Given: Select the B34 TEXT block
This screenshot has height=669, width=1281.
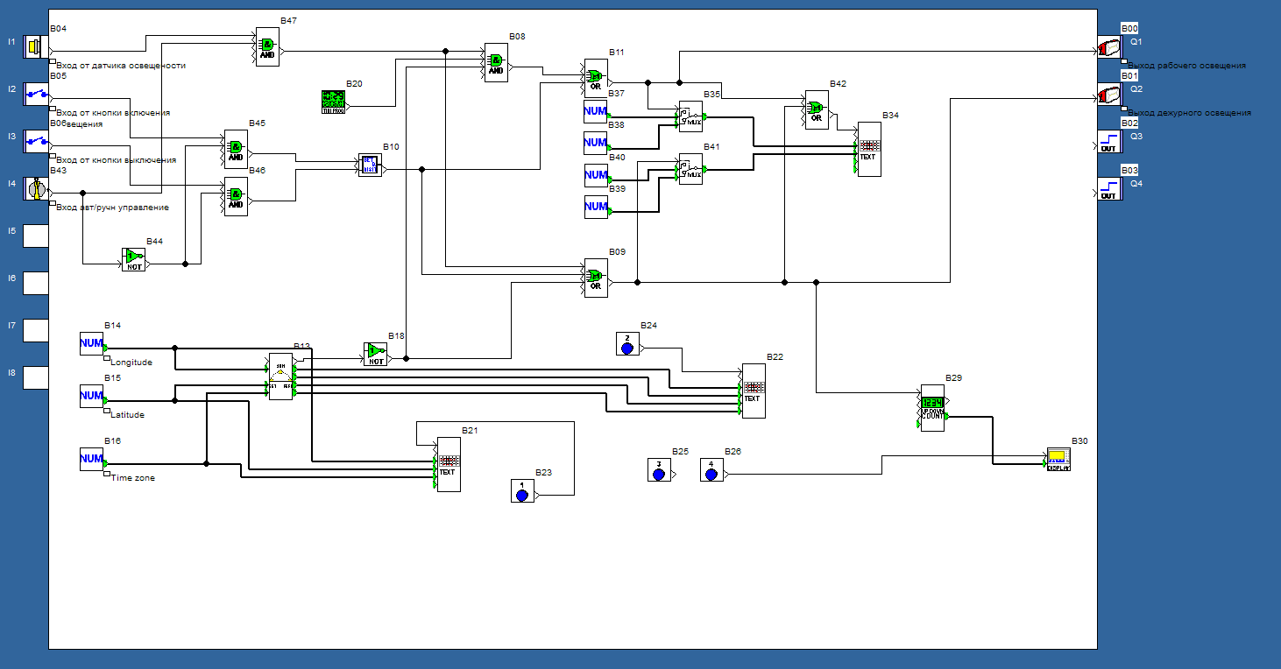Looking at the screenshot, I should tap(868, 150).
